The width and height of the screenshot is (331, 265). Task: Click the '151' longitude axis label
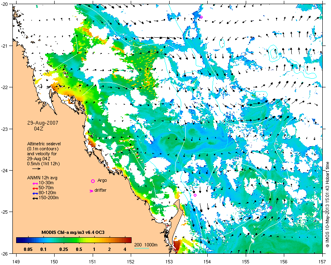pos(93,261)
